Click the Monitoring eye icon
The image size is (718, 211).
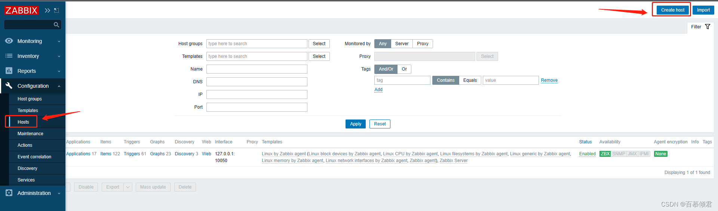click(x=9, y=41)
